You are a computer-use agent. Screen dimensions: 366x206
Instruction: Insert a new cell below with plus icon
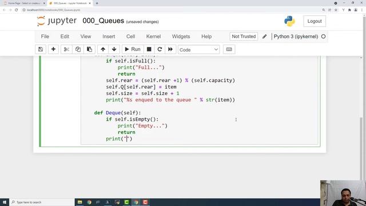point(53,49)
